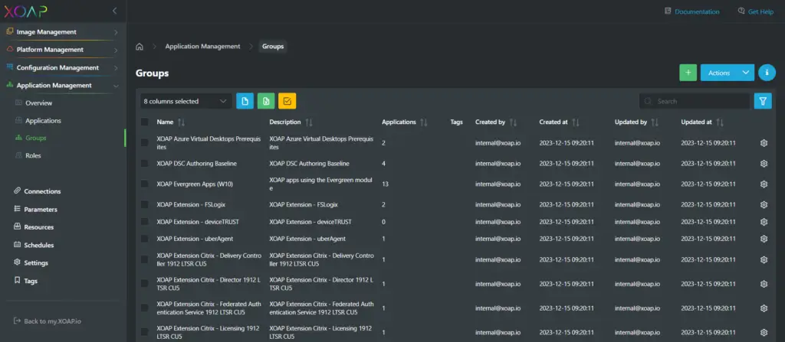This screenshot has width=785, height=342.
Task: Check the XOAP Azure Virtual Desktops Prerequisites row
Action: coord(144,142)
